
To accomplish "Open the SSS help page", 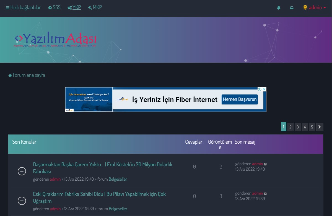I will coord(54,7).
